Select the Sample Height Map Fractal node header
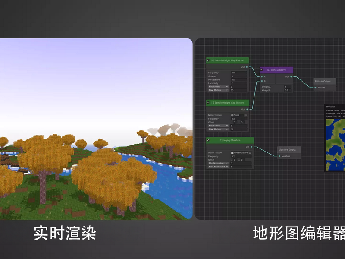The height and width of the screenshot is (259, 345). [228, 60]
